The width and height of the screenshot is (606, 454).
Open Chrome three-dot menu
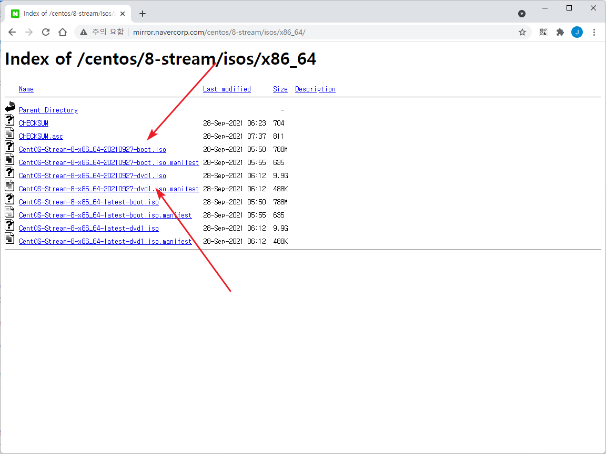click(x=594, y=33)
